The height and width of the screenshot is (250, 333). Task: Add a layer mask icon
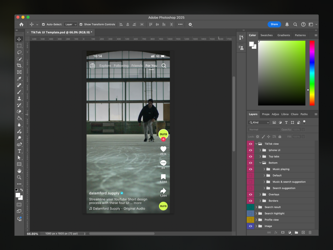(x=283, y=232)
